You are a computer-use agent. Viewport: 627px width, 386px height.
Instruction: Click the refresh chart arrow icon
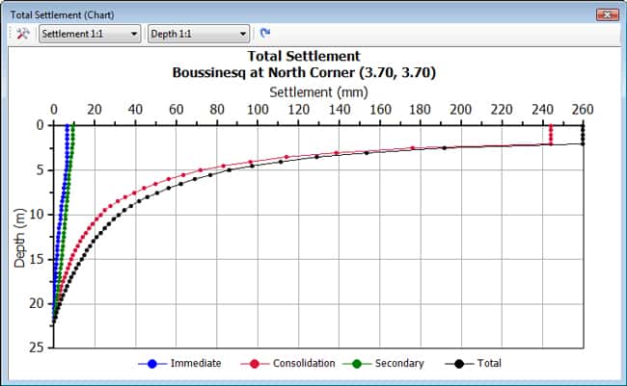264,33
